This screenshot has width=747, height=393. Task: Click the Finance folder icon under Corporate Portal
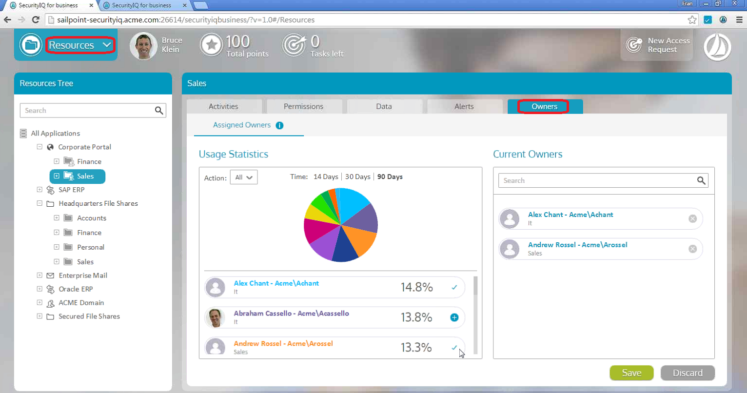[69, 161]
